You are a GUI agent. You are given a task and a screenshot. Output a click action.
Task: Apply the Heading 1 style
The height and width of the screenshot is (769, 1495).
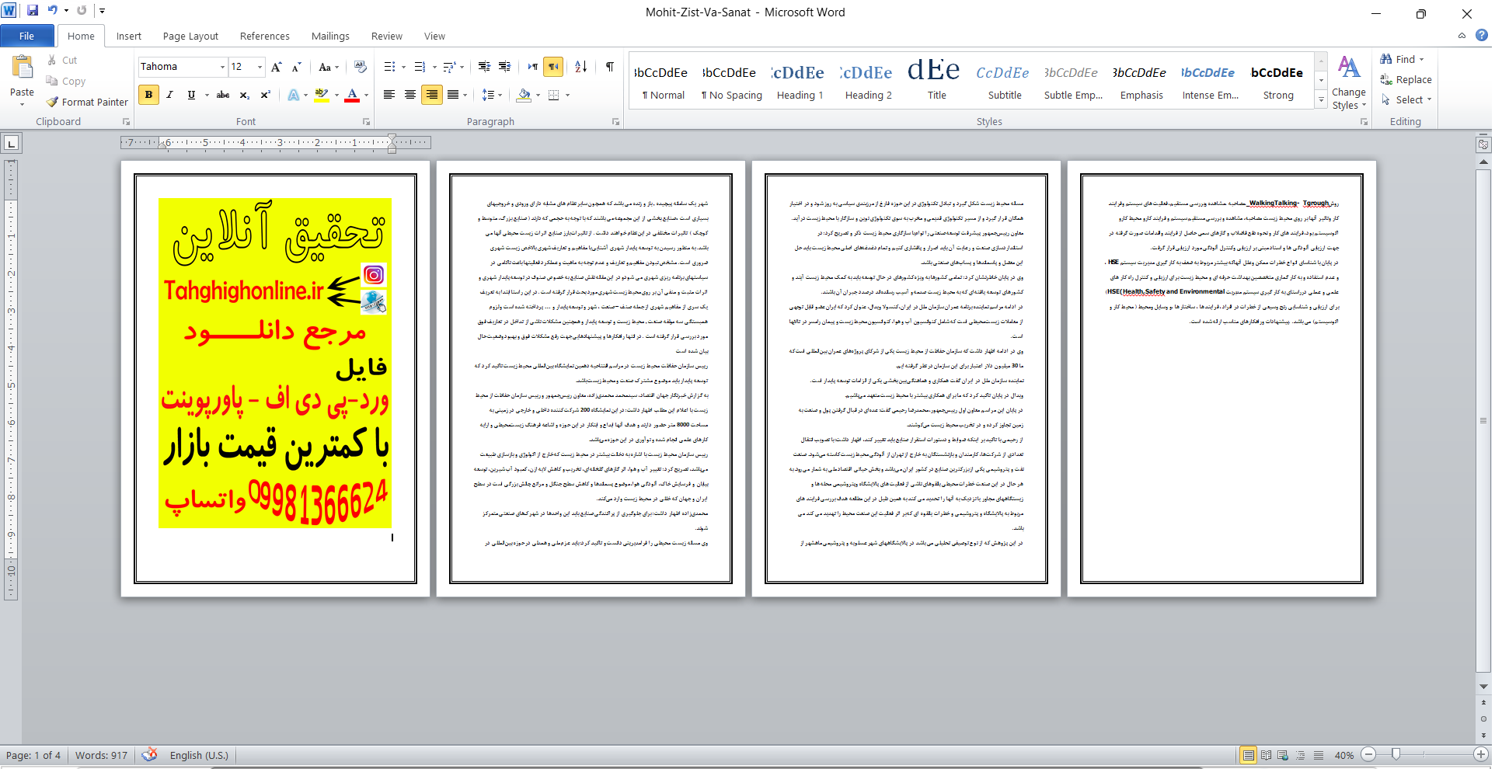pos(800,81)
